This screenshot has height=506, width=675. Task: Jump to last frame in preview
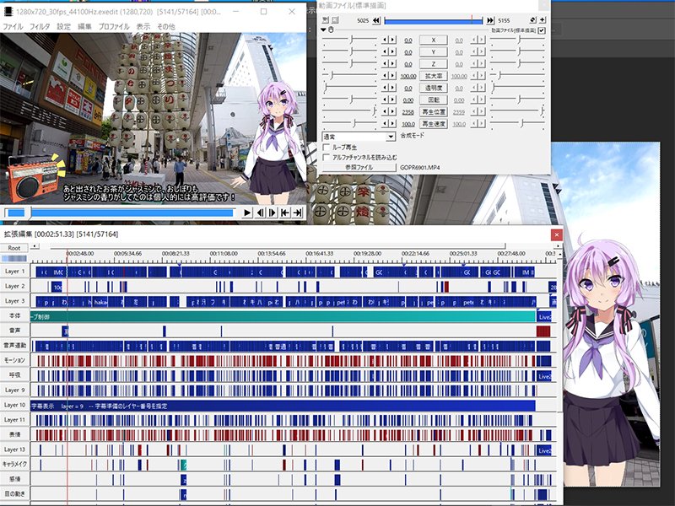[298, 213]
